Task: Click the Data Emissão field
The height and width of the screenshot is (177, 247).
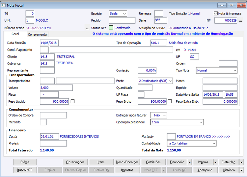Action: point(49,43)
